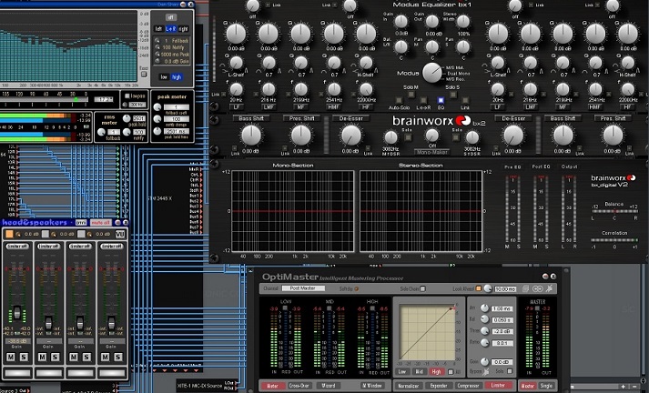Toggle the EQ switch in Modus Equalizer center
The image size is (649, 393).
tap(441, 100)
